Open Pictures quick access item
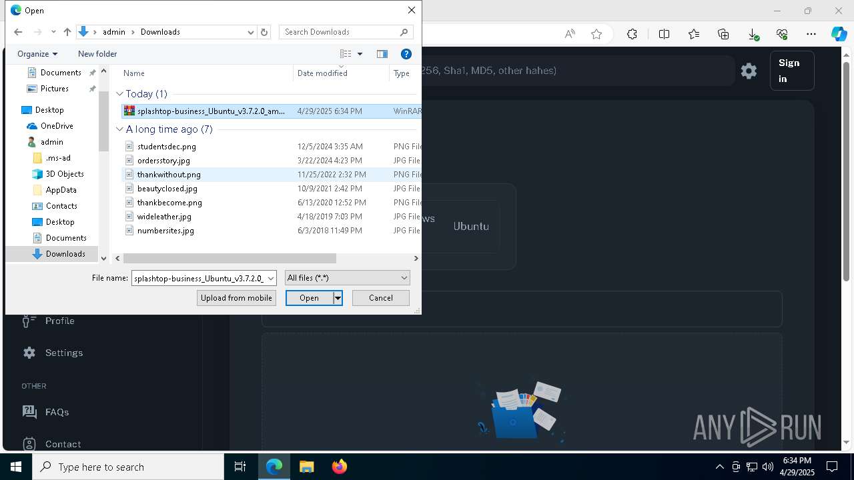 55,89
